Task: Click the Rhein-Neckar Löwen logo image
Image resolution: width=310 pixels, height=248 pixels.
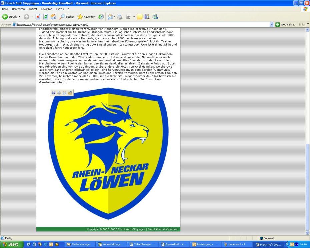Action: 108,153
